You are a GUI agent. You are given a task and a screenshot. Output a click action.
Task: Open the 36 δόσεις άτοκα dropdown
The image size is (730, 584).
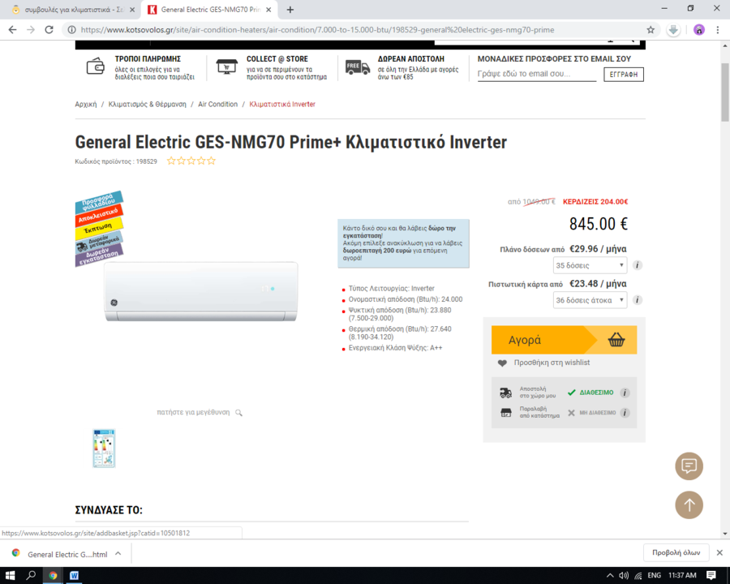(590, 300)
